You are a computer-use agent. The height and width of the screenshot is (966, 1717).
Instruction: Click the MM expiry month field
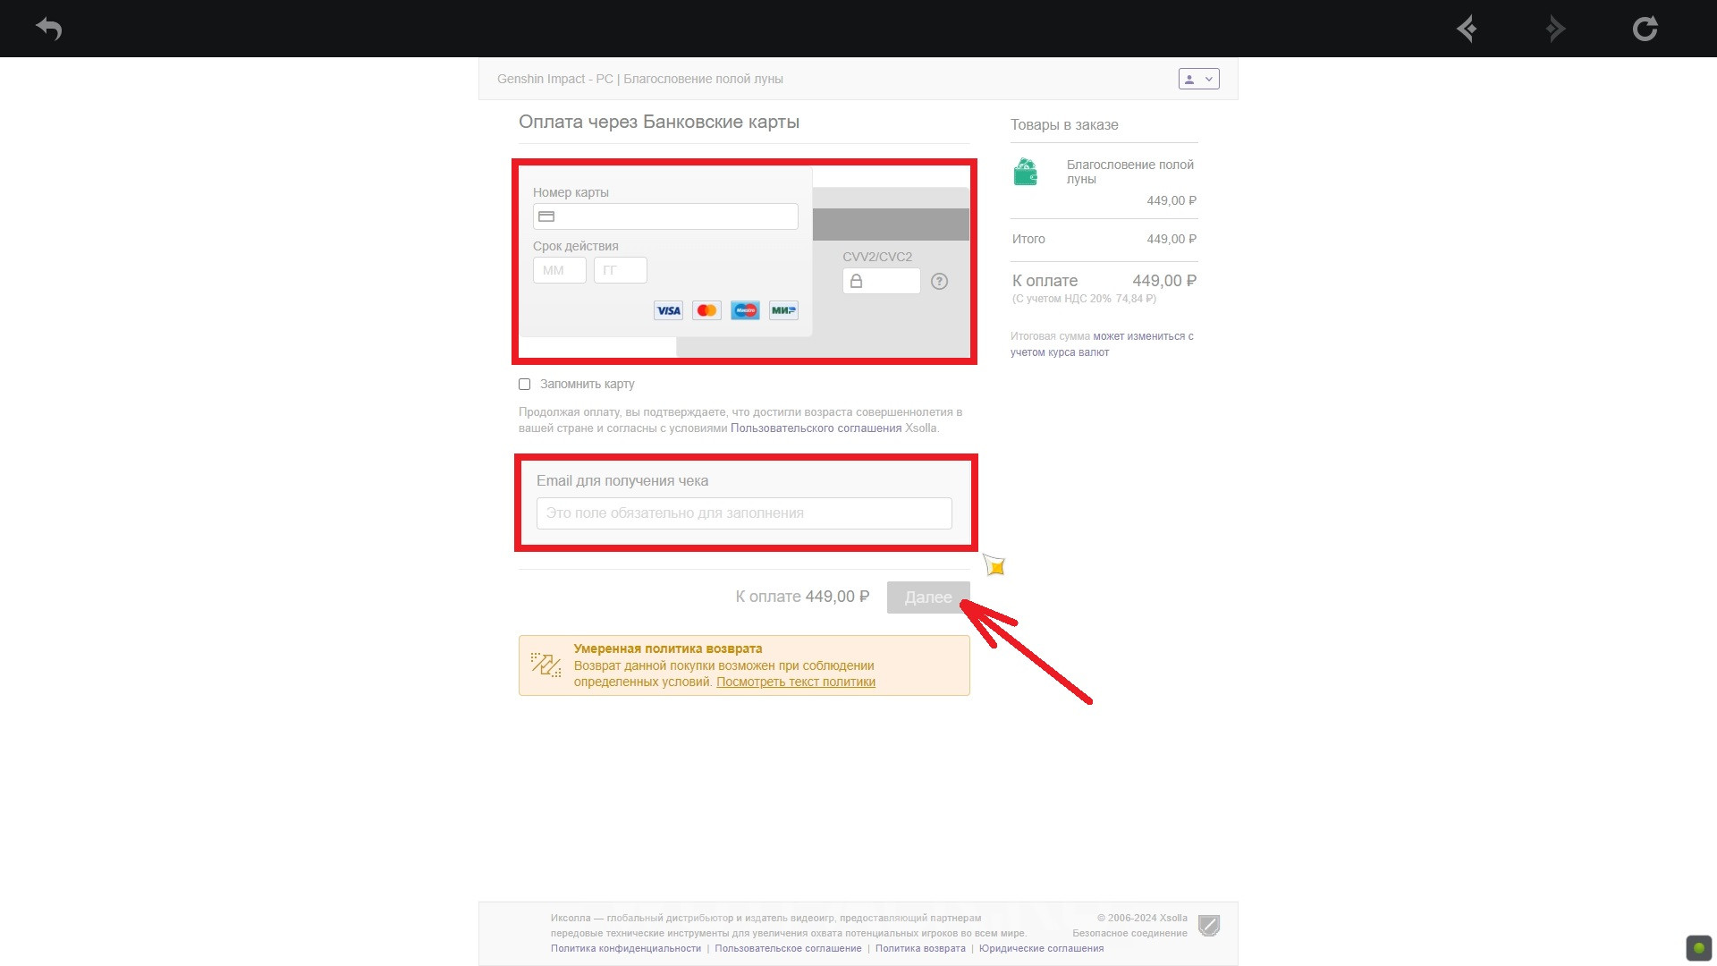click(560, 270)
